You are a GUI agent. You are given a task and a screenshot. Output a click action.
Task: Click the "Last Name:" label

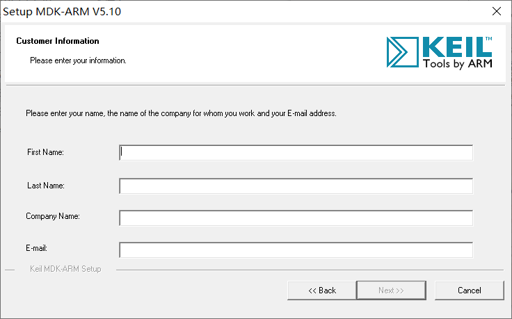45,186
